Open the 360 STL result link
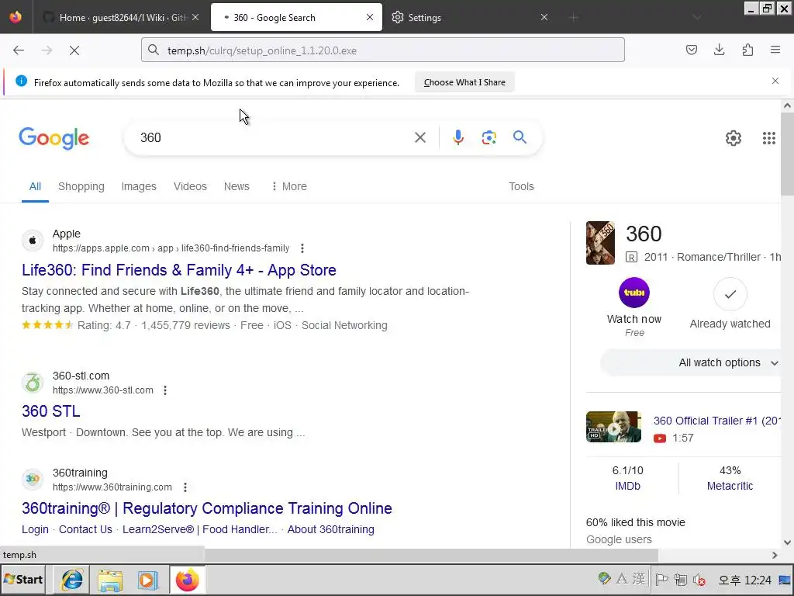The image size is (794, 596). pyautogui.click(x=50, y=411)
